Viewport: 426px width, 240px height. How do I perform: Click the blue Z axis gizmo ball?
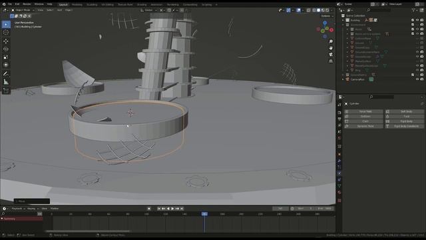pyautogui.click(x=325, y=23)
